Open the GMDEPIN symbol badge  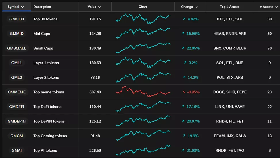coord(17,121)
